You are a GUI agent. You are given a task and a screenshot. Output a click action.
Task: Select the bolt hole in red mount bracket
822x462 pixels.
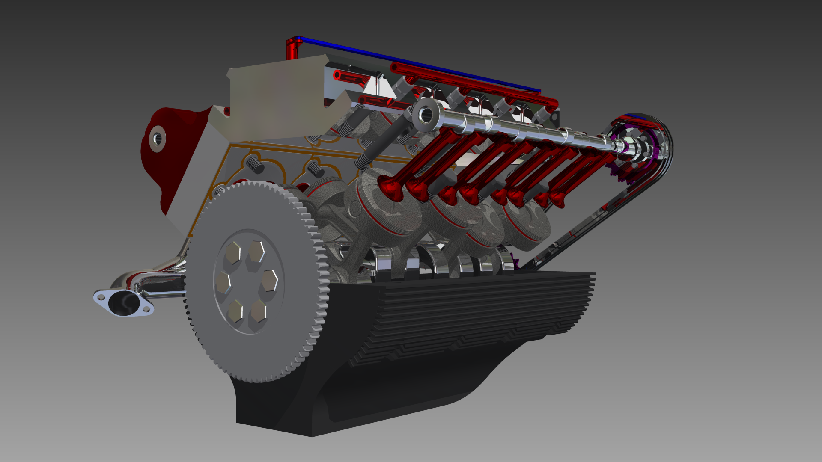click(x=157, y=138)
